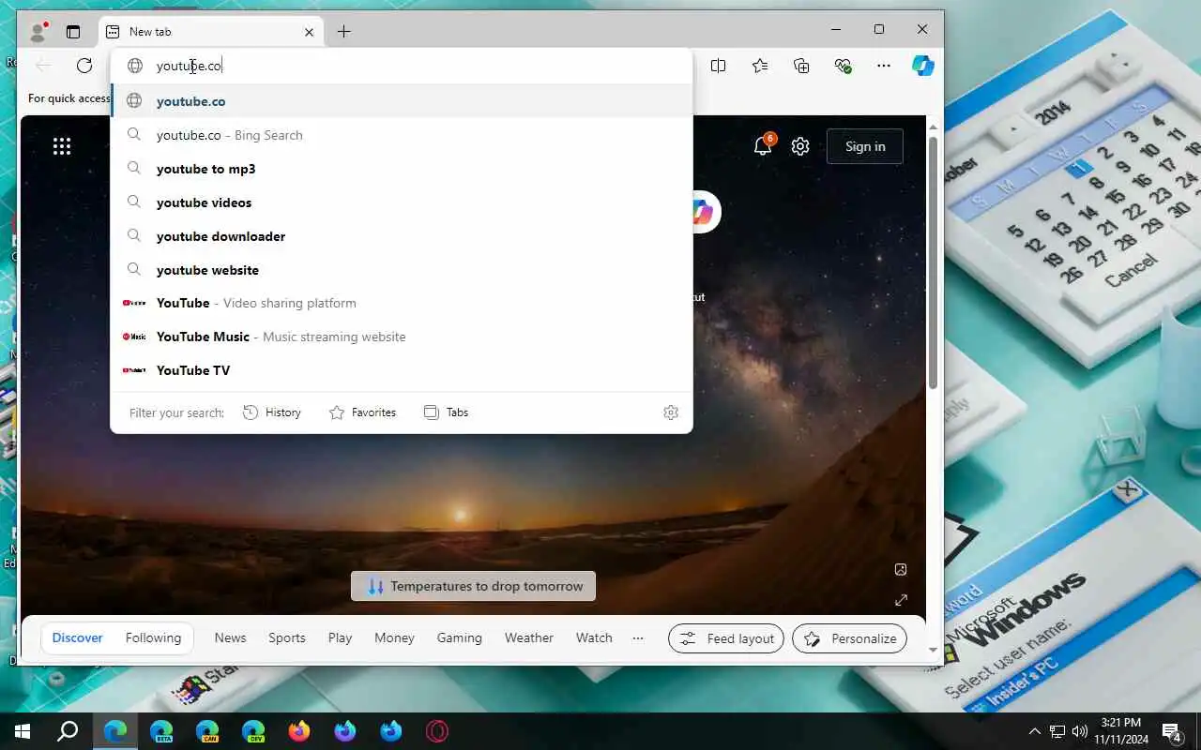Viewport: 1201px width, 750px height.
Task: Open Edge Dev from taskbar
Action: pos(253,731)
